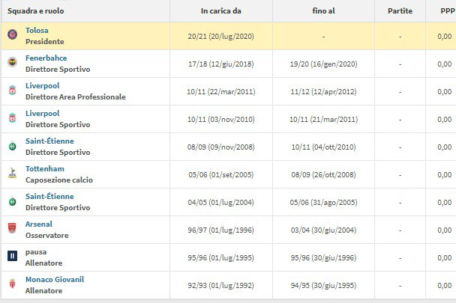Select the '19/20 (16/gen/2020)' date cell
Screen dimensions: 456x303
323,64
